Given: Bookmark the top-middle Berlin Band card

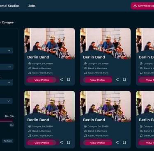Looking at the screenshot, I should click(x=124, y=80).
